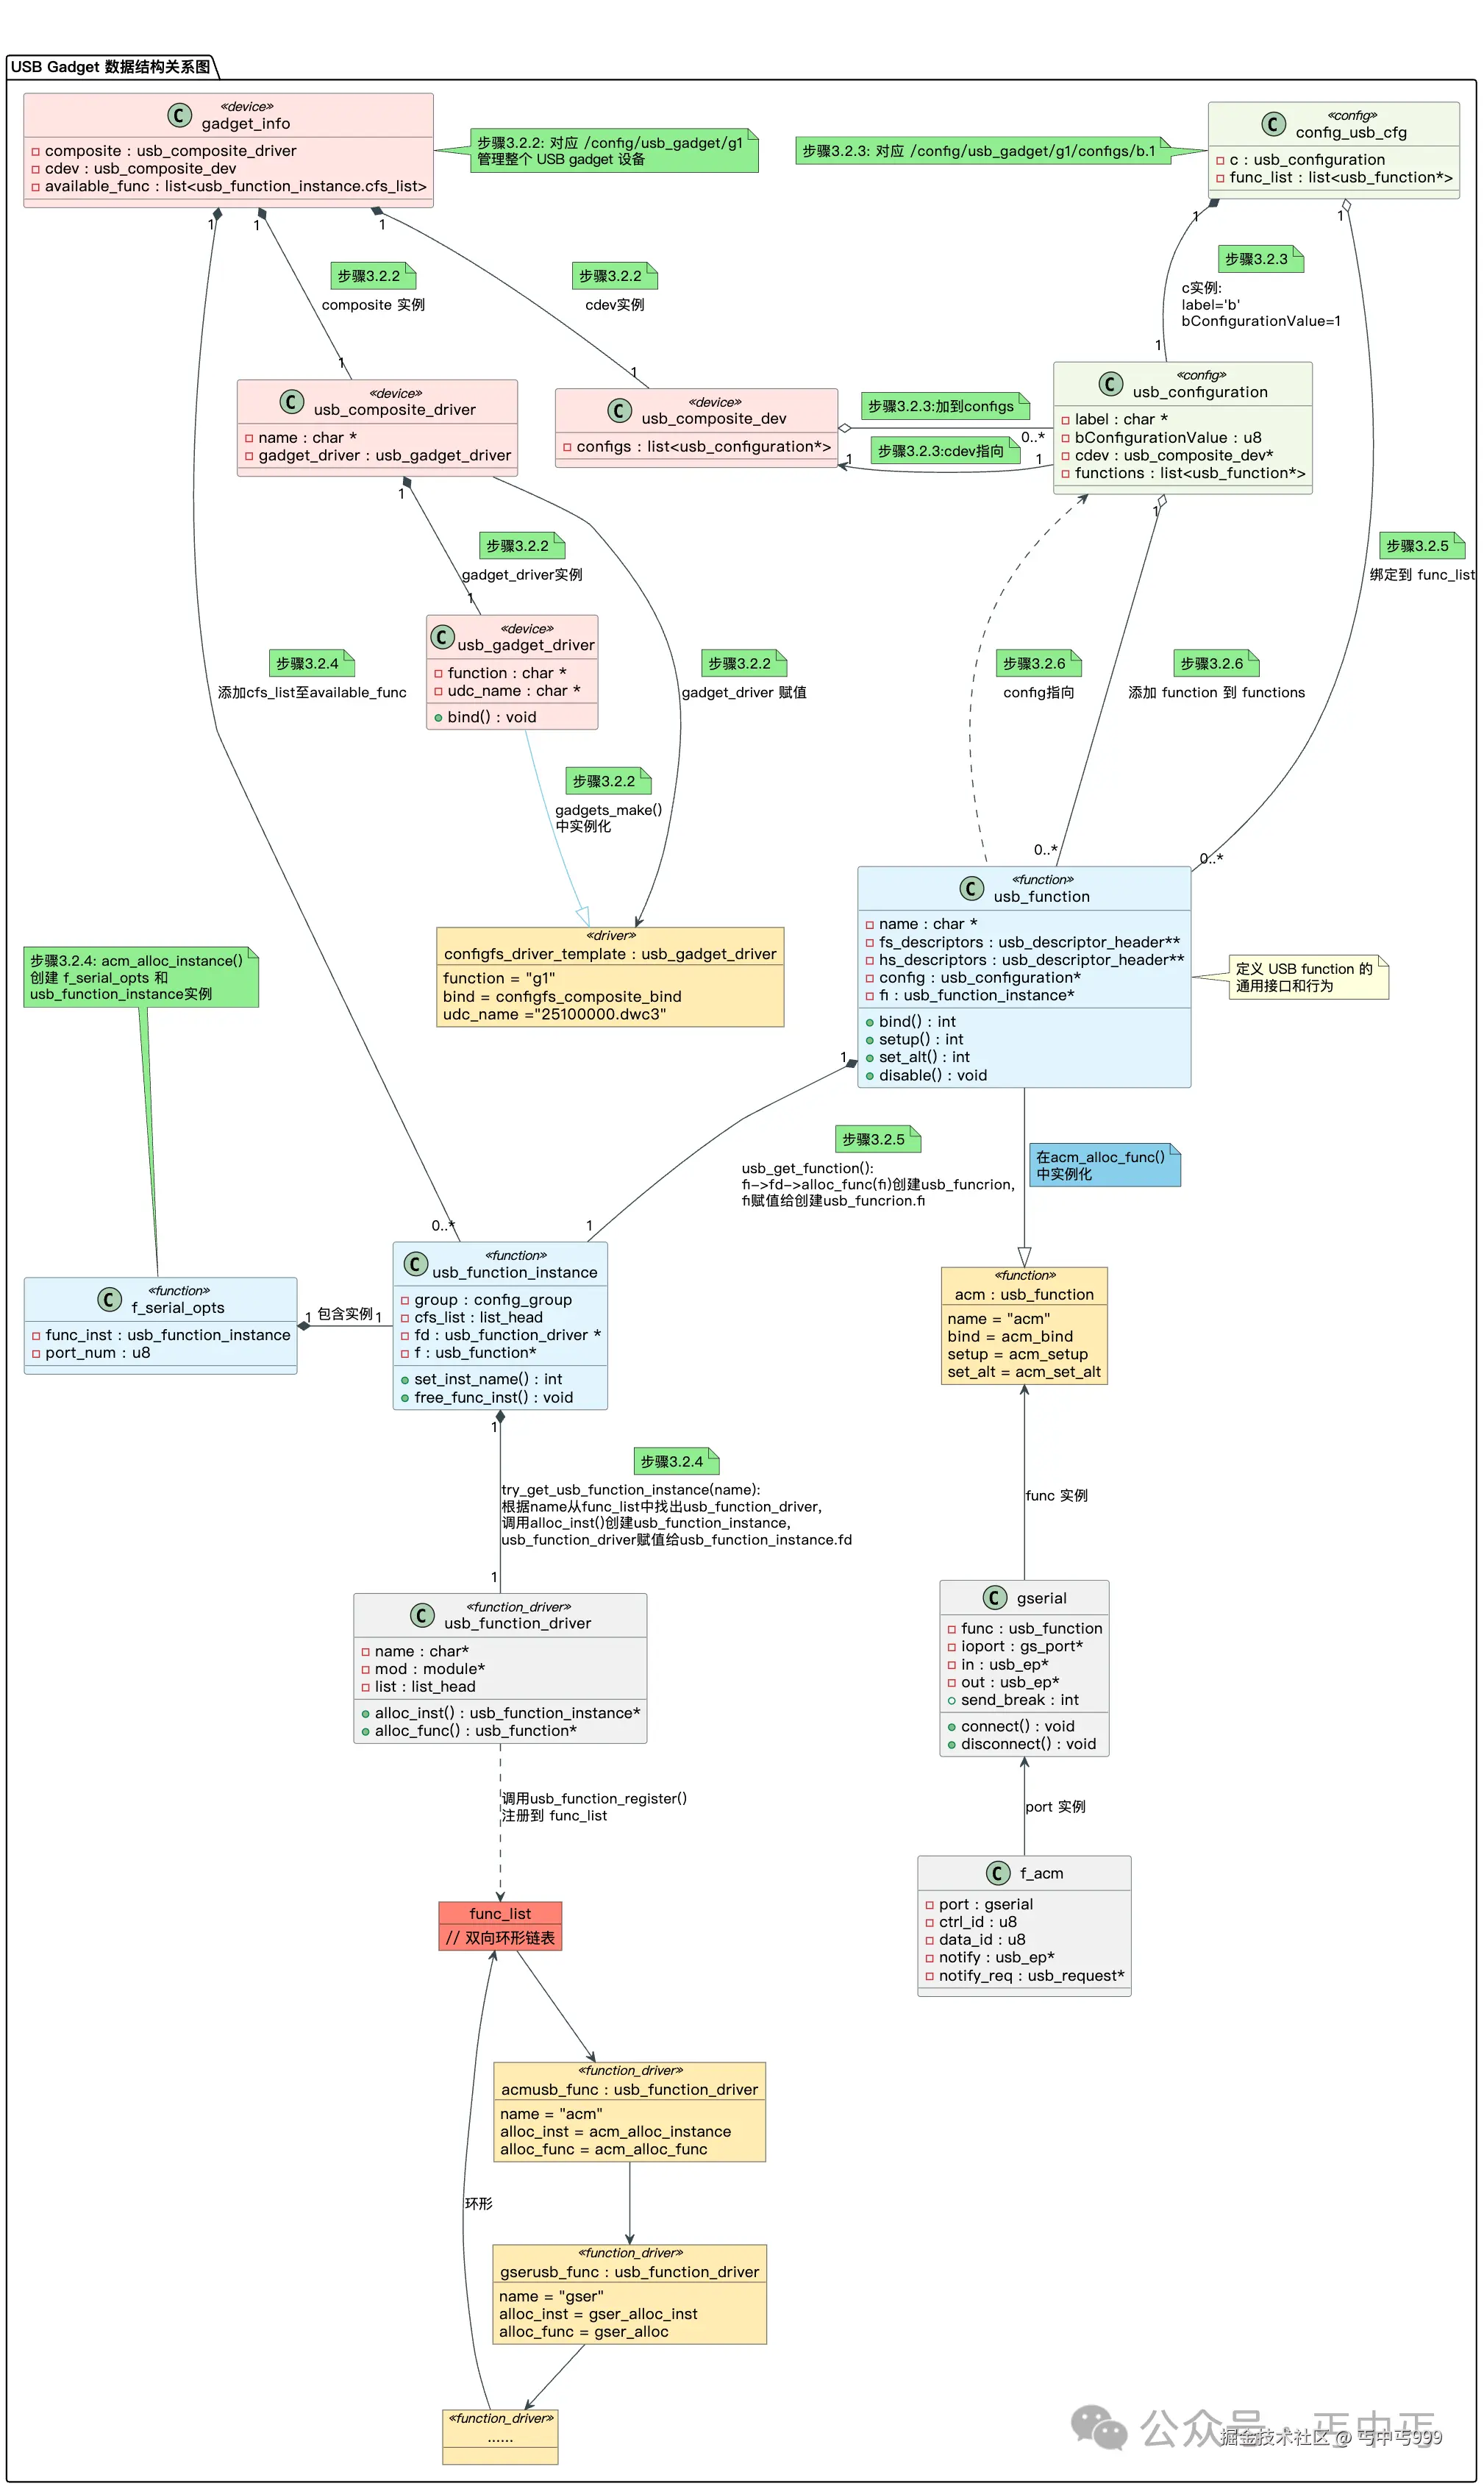Select the acmusb_func driver object box

pos(629,2111)
